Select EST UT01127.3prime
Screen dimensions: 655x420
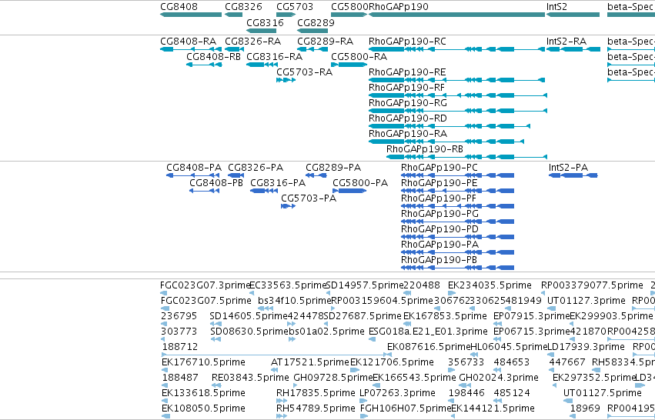[x=551, y=308]
